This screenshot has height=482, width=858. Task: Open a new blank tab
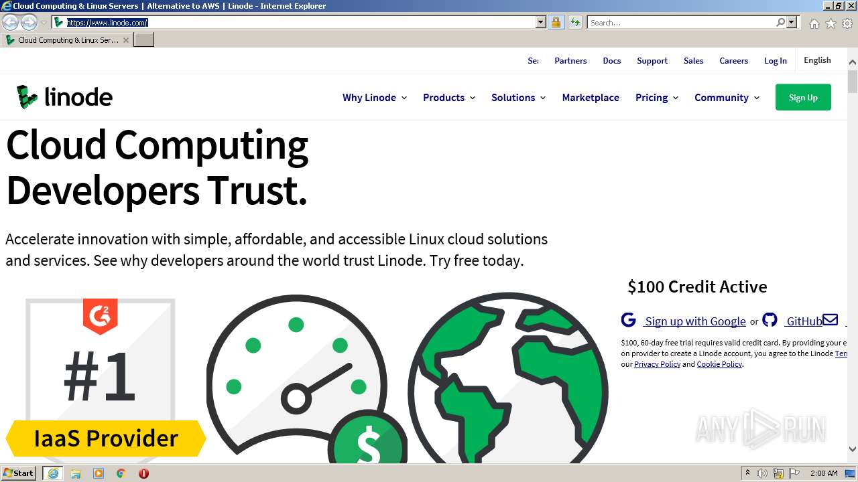pos(144,40)
